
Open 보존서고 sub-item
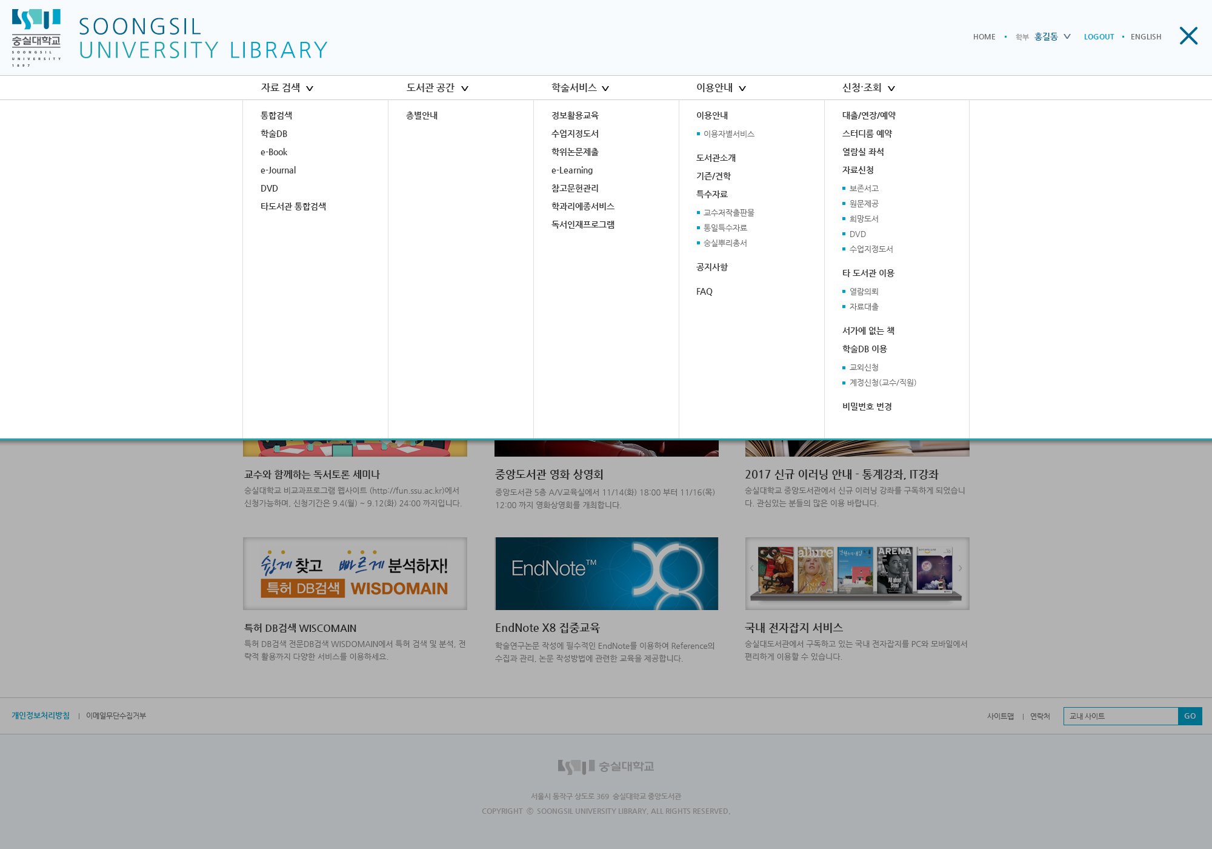click(x=864, y=189)
